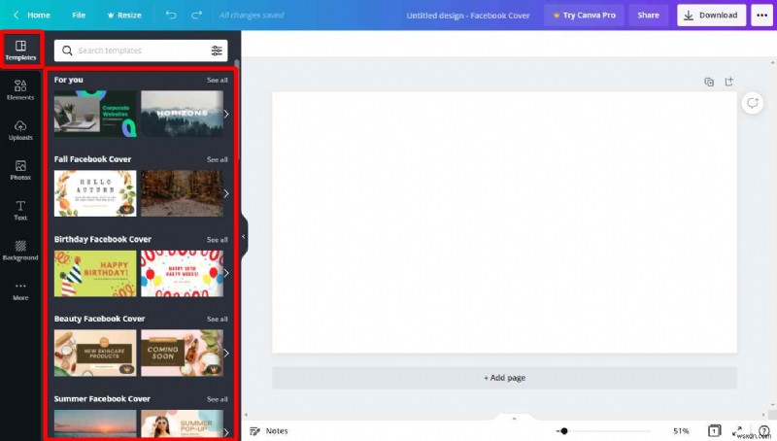This screenshot has height=441, width=777.
Task: Go back to Home
Action: (x=31, y=15)
